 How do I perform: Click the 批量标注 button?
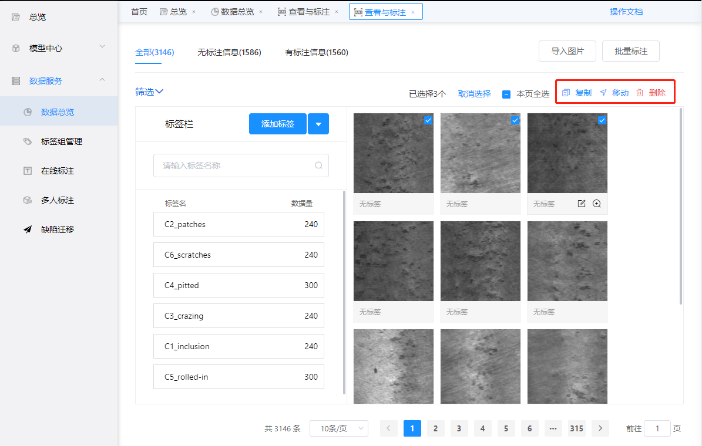pos(631,51)
